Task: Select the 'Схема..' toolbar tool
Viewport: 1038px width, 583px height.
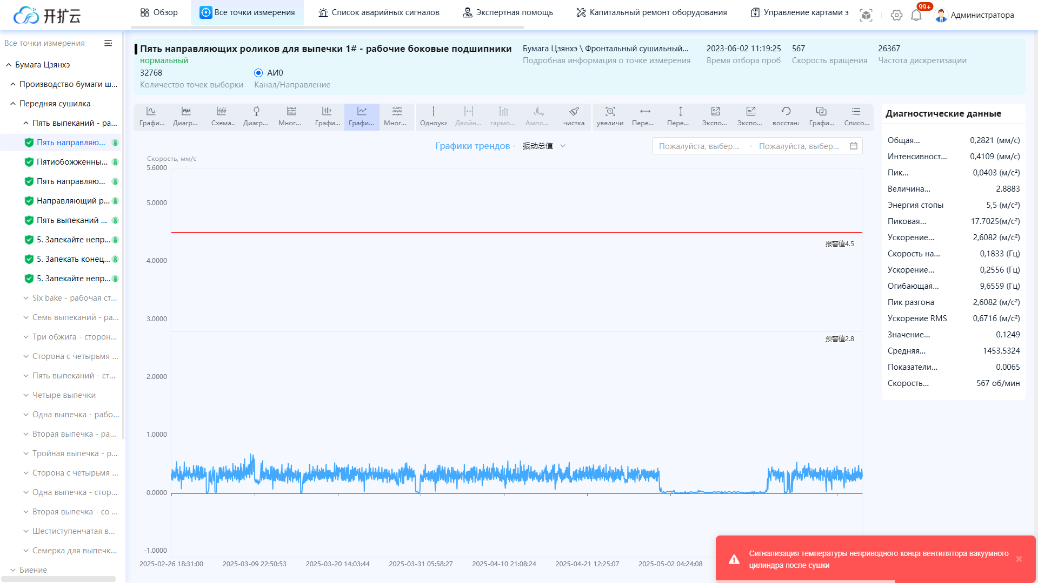Action: coord(222,117)
